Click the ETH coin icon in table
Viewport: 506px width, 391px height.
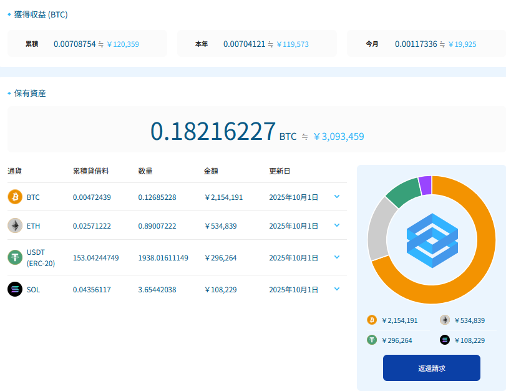click(x=14, y=225)
